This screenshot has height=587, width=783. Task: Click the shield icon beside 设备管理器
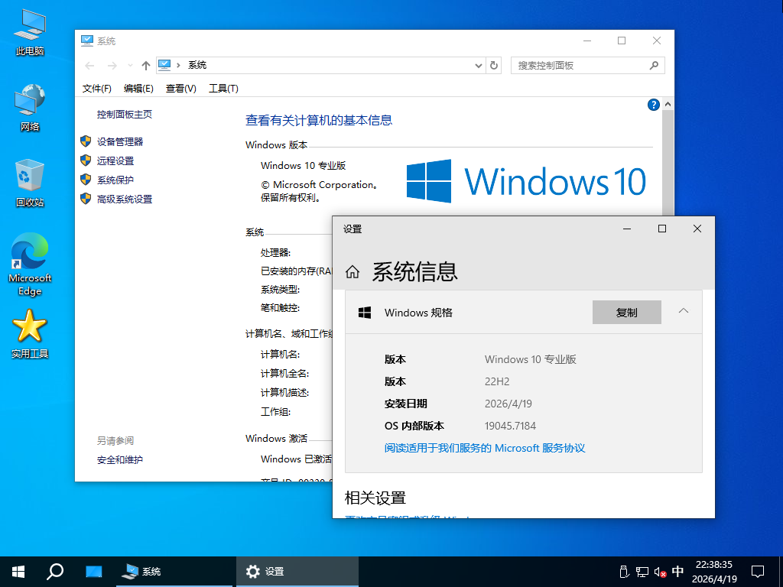86,141
